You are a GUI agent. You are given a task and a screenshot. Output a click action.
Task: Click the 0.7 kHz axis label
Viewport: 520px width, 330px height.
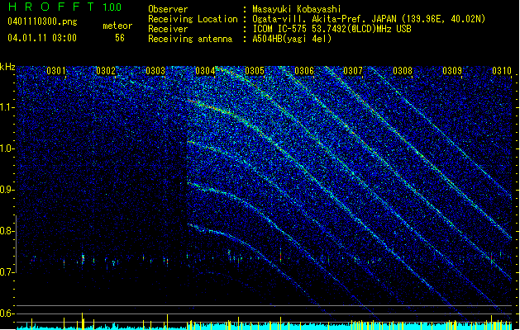(x=7, y=272)
